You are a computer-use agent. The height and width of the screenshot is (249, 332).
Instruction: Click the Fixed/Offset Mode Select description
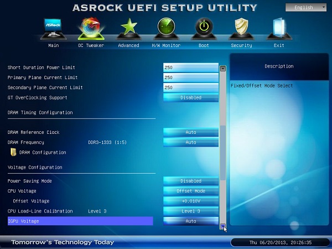point(262,86)
